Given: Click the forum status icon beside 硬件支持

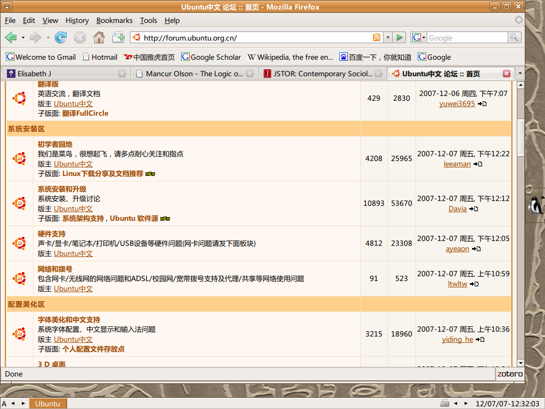Looking at the screenshot, I should (20, 243).
